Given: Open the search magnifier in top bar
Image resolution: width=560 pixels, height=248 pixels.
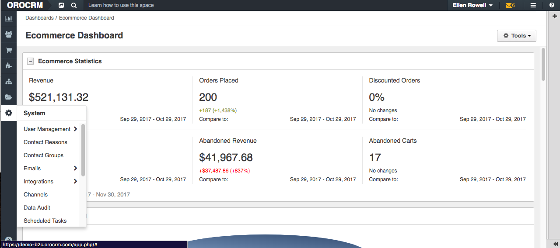Looking at the screenshot, I should coord(74,5).
